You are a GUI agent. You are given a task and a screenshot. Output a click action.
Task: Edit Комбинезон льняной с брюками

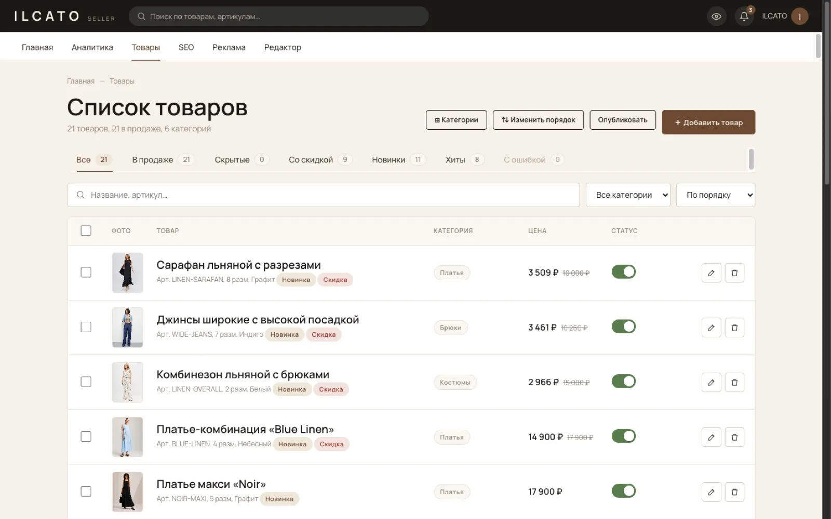[711, 383]
